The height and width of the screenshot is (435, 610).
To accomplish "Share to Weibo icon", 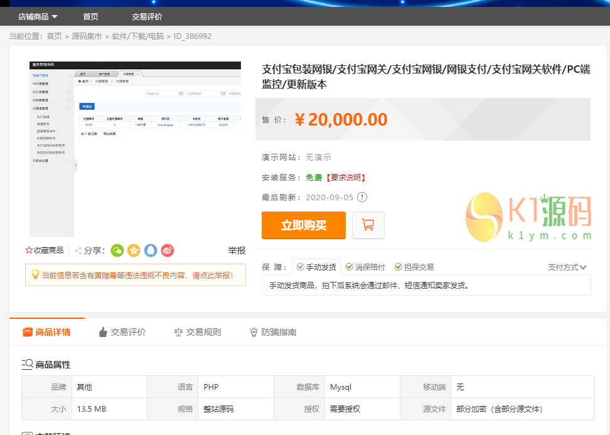I will 167,250.
